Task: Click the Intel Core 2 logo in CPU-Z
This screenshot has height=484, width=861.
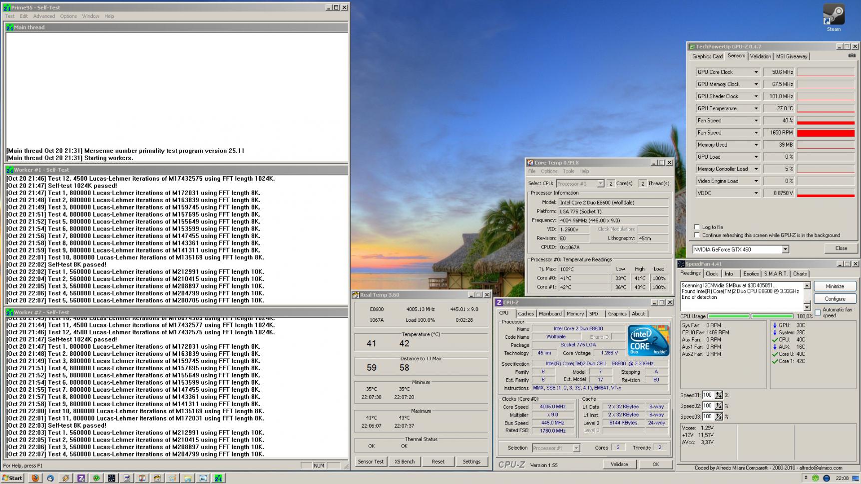Action: (648, 340)
